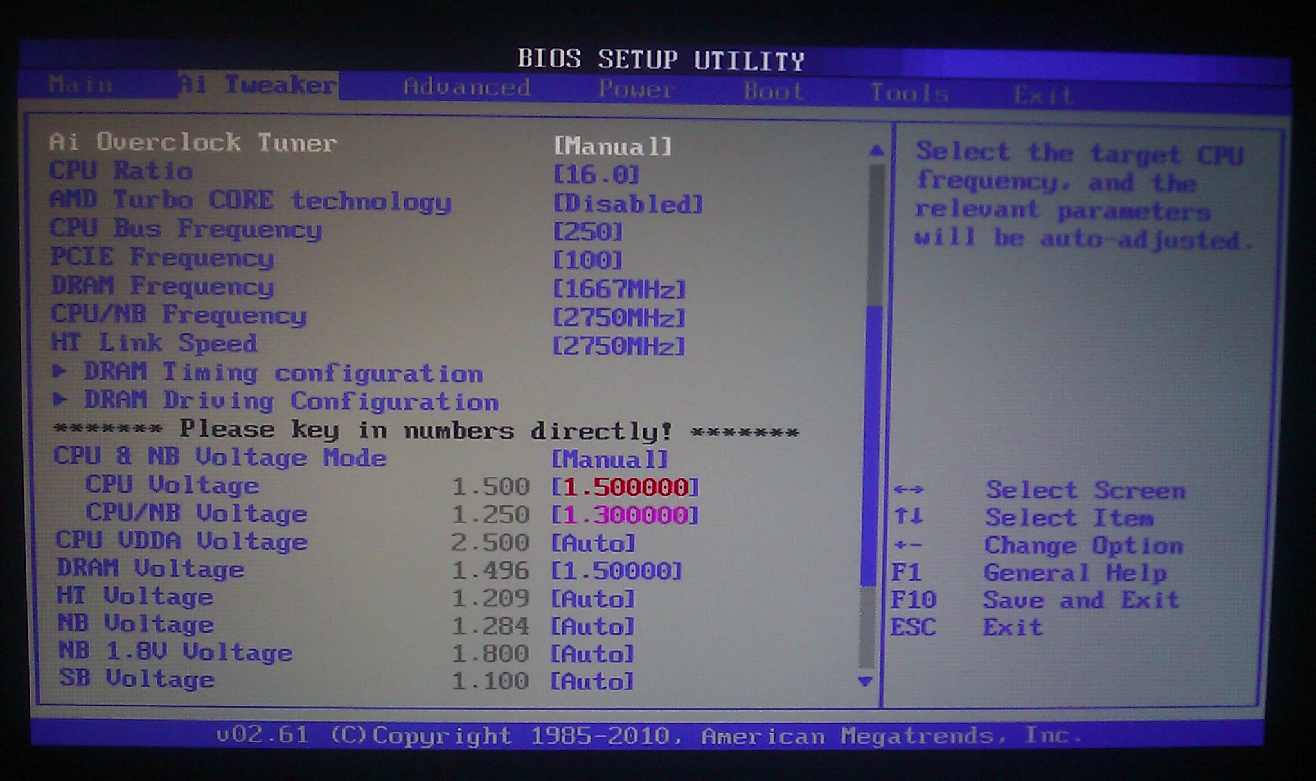
Task: Select the F1 General Help label
Action: pos(1074,572)
